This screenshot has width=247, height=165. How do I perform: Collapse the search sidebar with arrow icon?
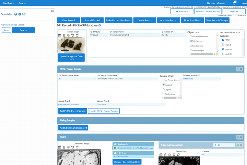tap(52, 11)
